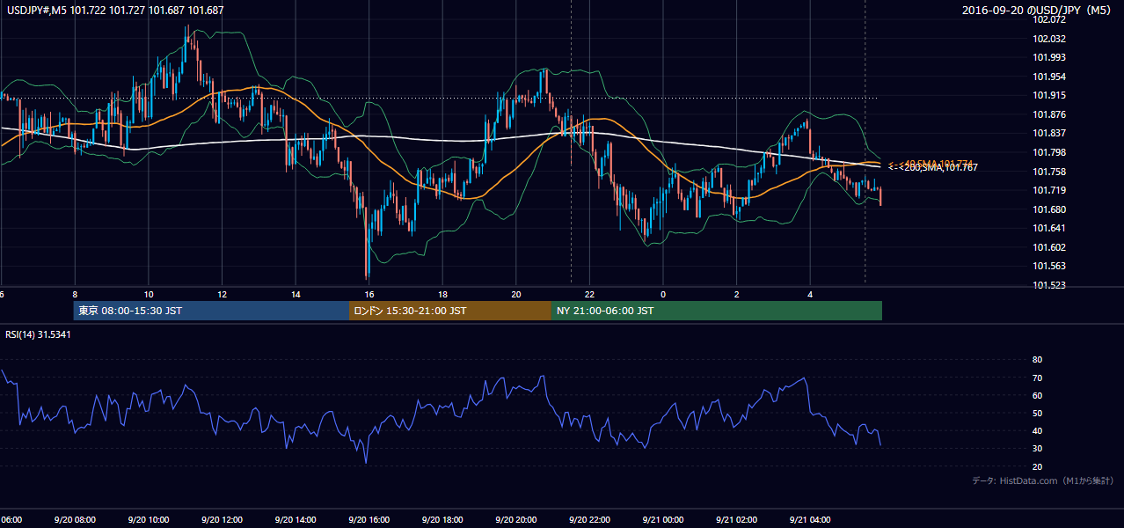Click the 9/20 12:00 time axis label
1124x528 pixels.
222,520
